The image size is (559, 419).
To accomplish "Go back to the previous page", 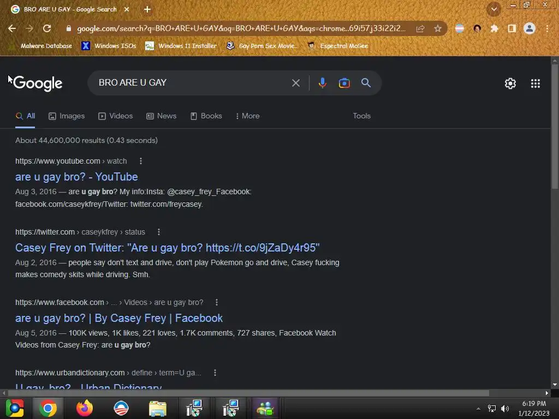I will [12, 28].
